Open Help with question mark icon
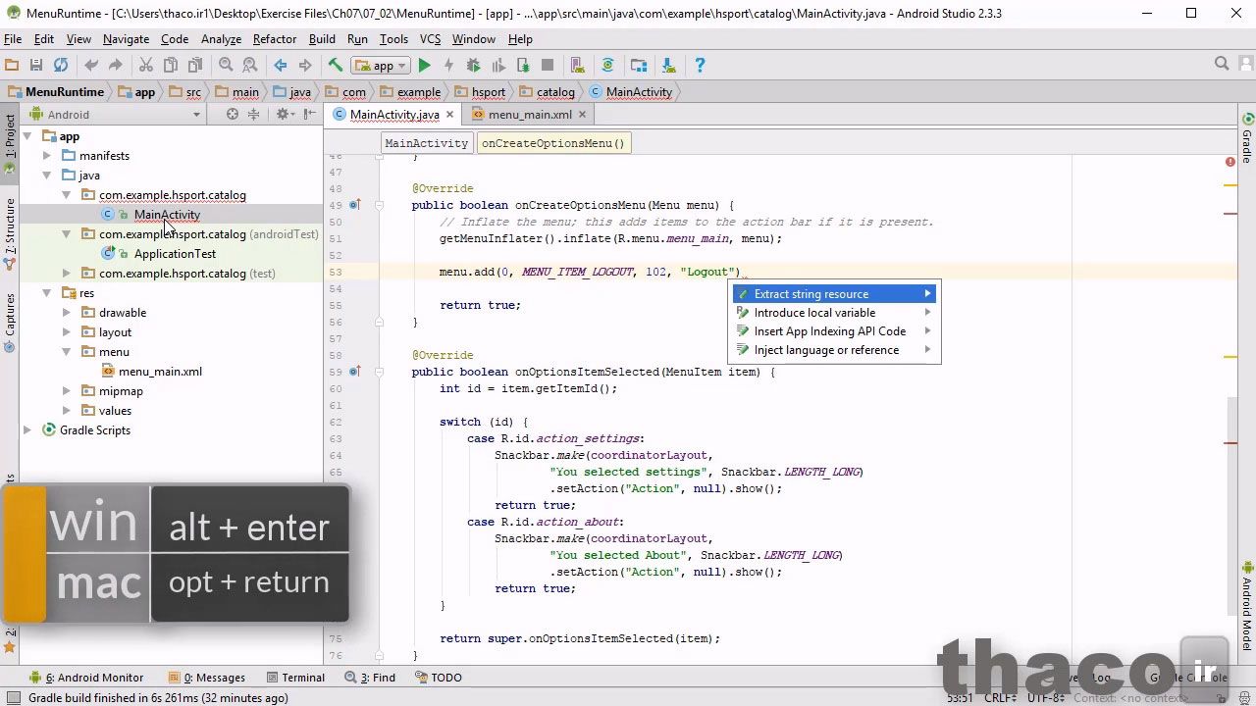Image resolution: width=1256 pixels, height=706 pixels. tap(700, 65)
